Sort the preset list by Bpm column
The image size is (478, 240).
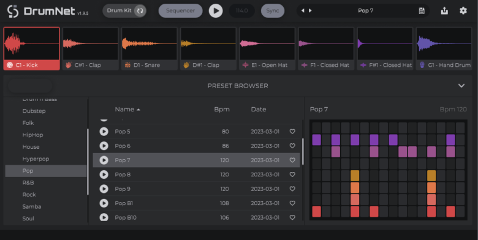[x=222, y=110]
